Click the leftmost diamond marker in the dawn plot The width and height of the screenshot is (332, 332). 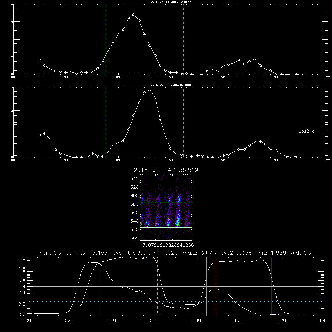pos(40,60)
